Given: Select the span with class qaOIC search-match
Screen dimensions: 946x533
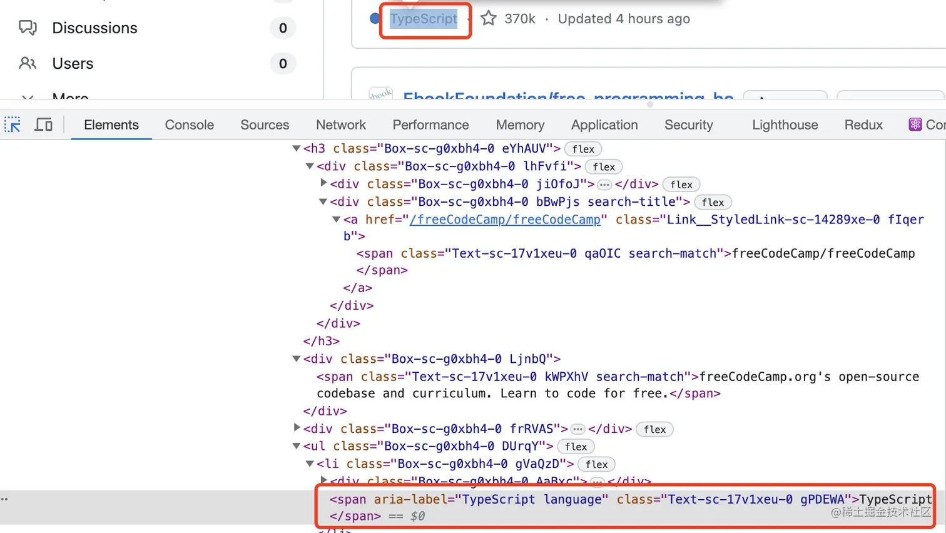Looking at the screenshot, I should point(636,261).
